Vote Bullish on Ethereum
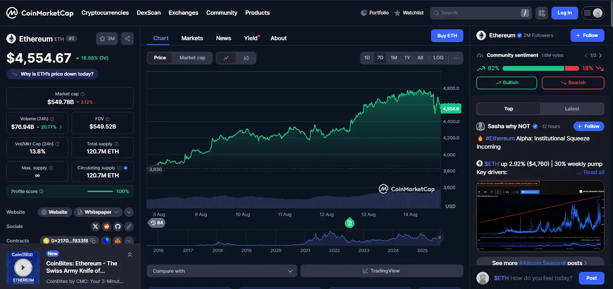This screenshot has width=613, height=289. click(x=506, y=83)
